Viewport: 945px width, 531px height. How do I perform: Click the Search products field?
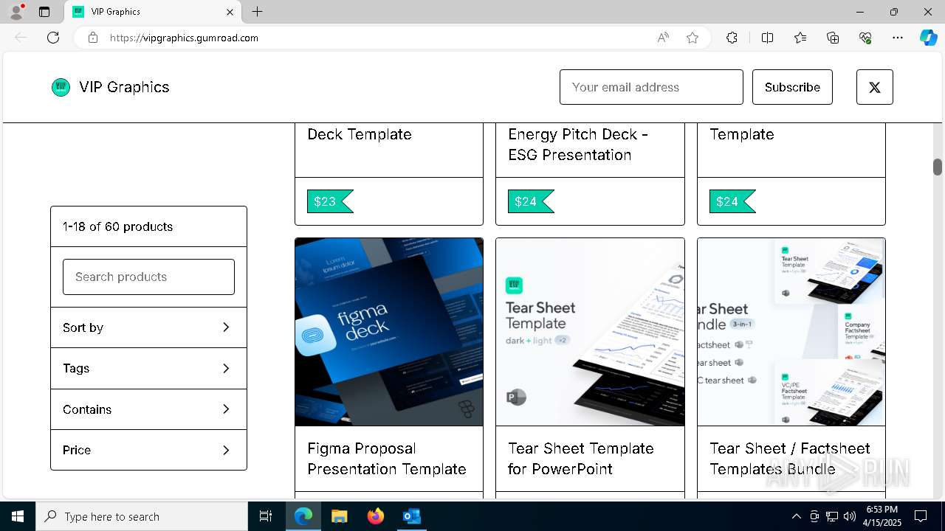click(x=148, y=277)
